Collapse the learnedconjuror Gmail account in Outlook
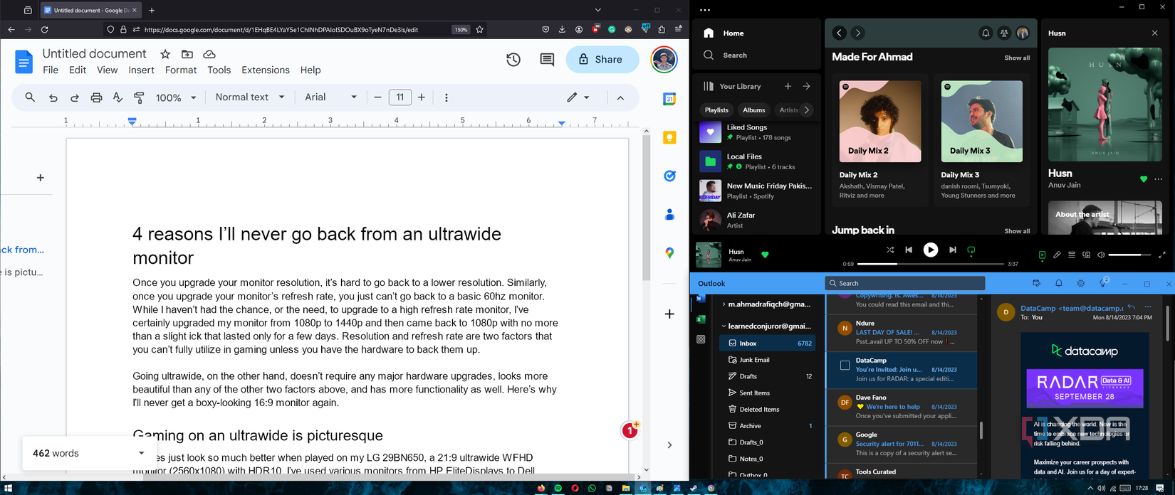 pyautogui.click(x=724, y=326)
